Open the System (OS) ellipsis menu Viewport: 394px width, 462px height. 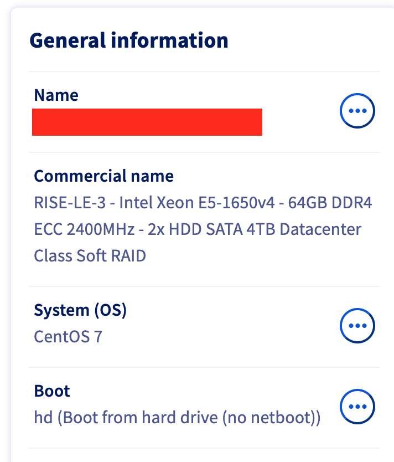357,326
